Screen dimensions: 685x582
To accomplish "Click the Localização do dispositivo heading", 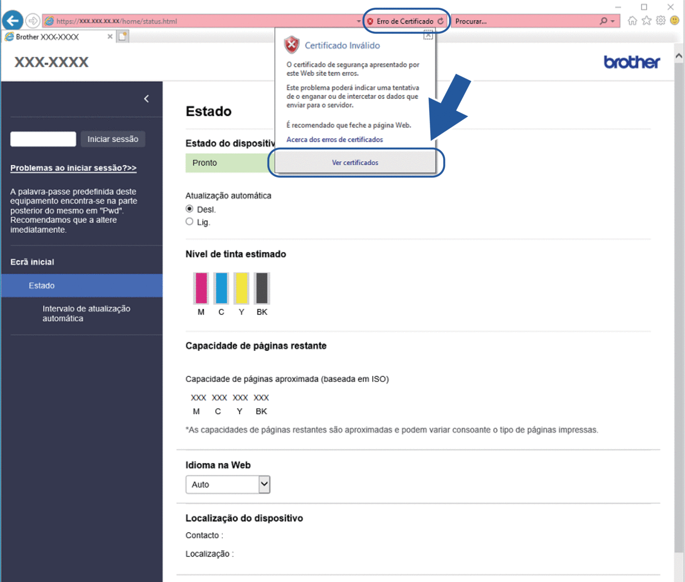I will click(244, 518).
